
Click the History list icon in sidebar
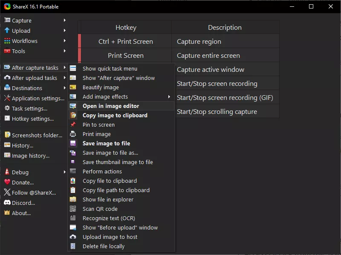[x=7, y=145]
